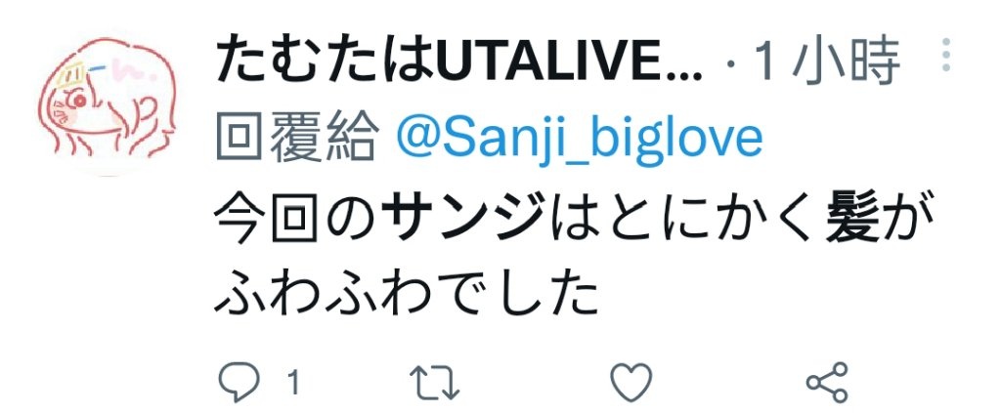Visit the @Sanji_biglove mention link
Image resolution: width=1001 pixels, height=413 pixels.
pos(580,139)
